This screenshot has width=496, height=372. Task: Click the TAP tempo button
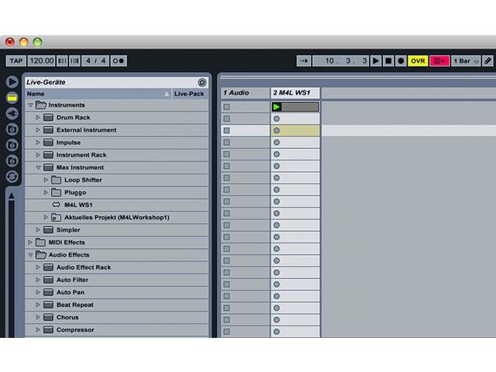pyautogui.click(x=15, y=60)
